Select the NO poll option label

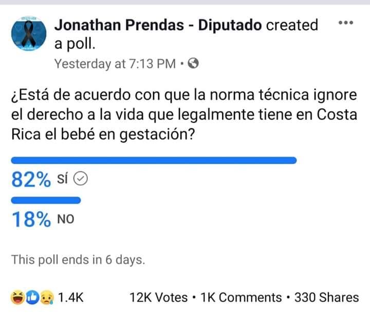pyautogui.click(x=65, y=219)
